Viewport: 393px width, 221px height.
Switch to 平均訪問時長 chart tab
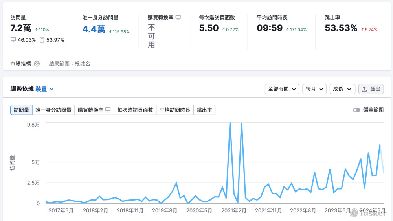pos(175,110)
